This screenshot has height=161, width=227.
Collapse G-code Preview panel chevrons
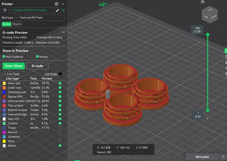63,32
